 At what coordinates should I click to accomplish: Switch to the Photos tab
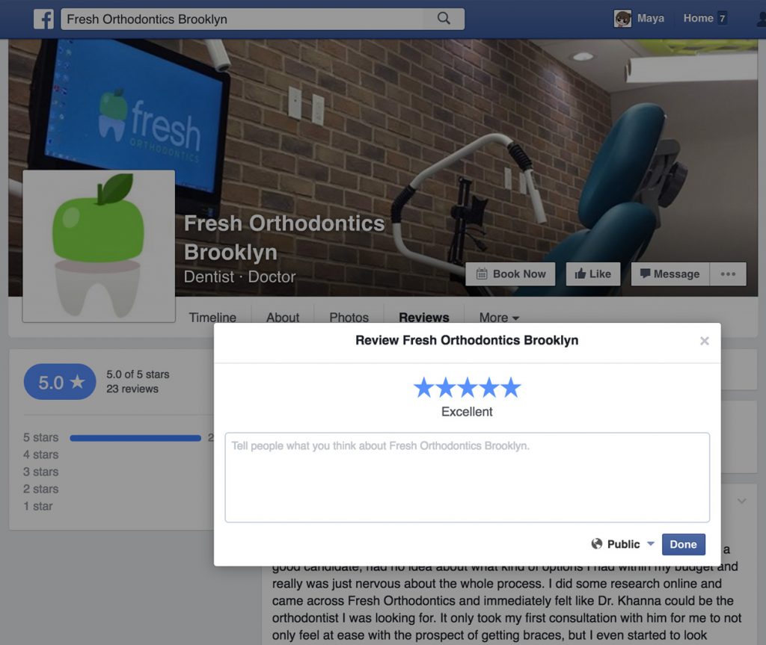click(x=349, y=318)
